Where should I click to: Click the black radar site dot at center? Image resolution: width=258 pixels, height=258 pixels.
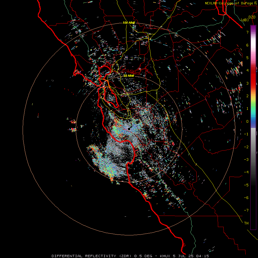[129, 129]
